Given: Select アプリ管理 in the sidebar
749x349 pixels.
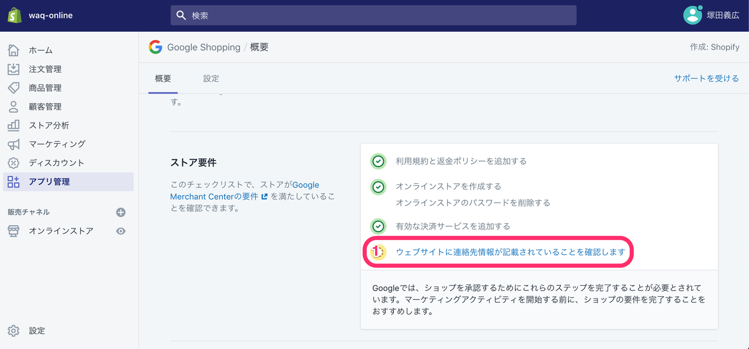Looking at the screenshot, I should (x=68, y=182).
